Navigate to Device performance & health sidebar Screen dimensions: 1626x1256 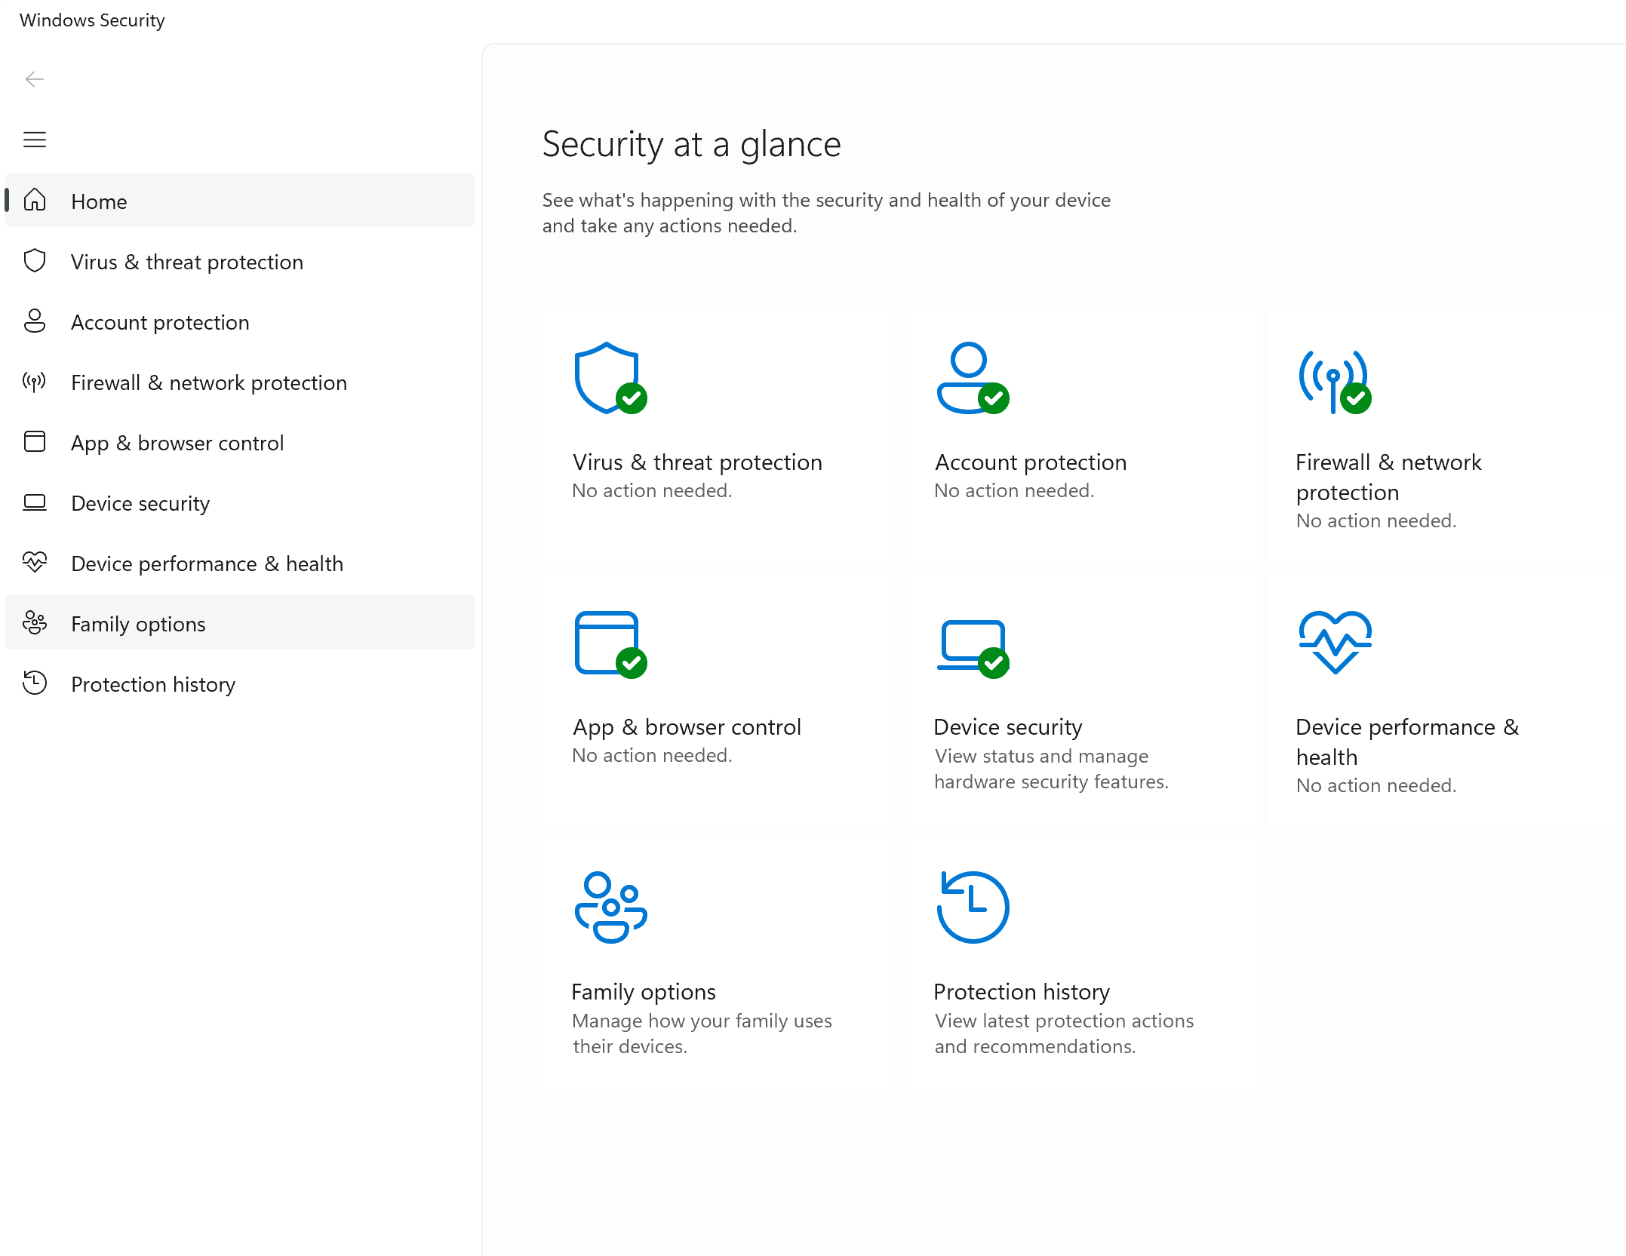point(207,564)
